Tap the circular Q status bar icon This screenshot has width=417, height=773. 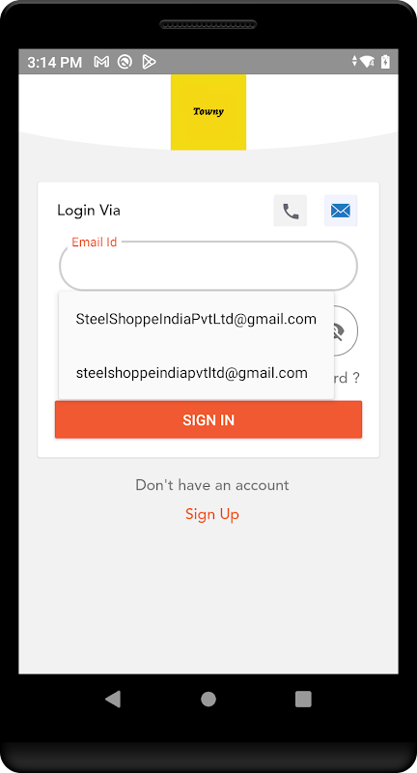(x=125, y=62)
